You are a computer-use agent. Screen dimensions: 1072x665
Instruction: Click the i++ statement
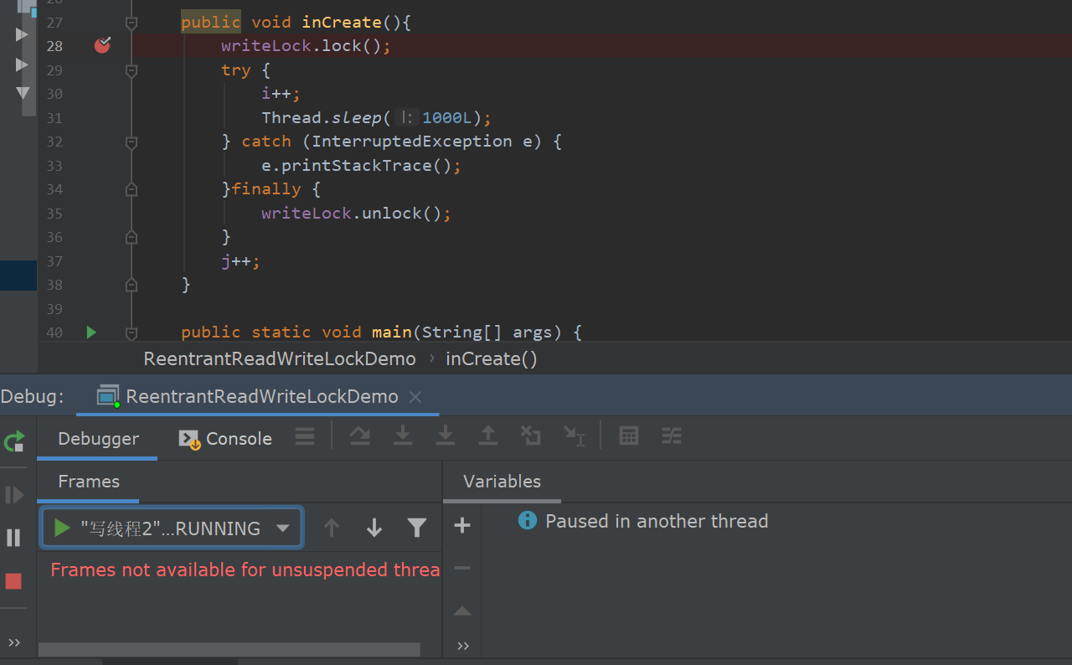click(281, 93)
